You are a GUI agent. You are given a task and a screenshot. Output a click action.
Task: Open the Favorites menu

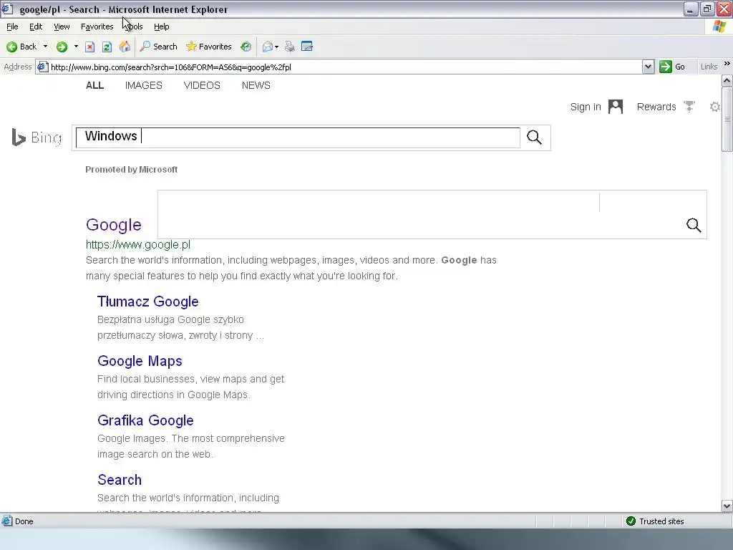coord(97,26)
